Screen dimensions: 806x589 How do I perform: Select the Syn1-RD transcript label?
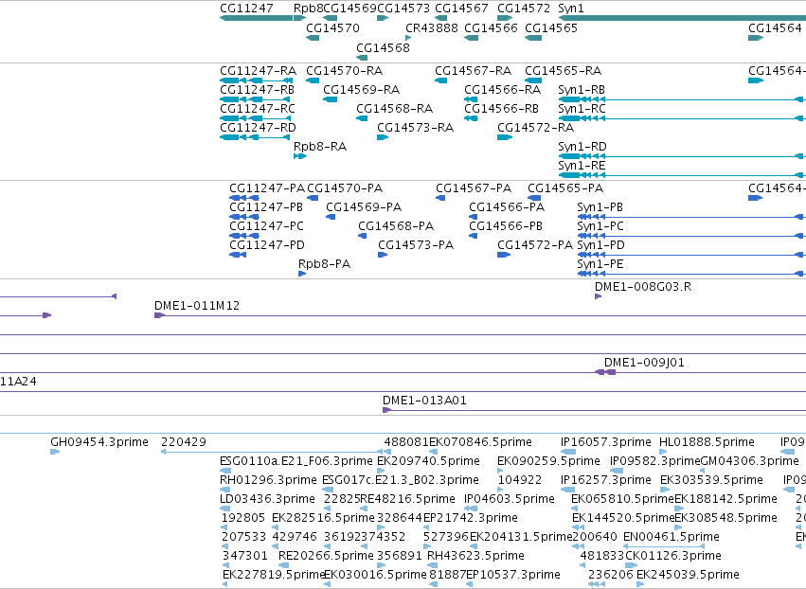point(582,147)
